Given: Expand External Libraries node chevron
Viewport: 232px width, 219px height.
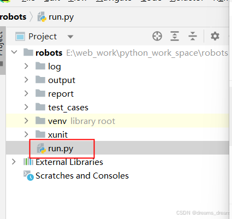Looking at the screenshot, I should (14, 162).
